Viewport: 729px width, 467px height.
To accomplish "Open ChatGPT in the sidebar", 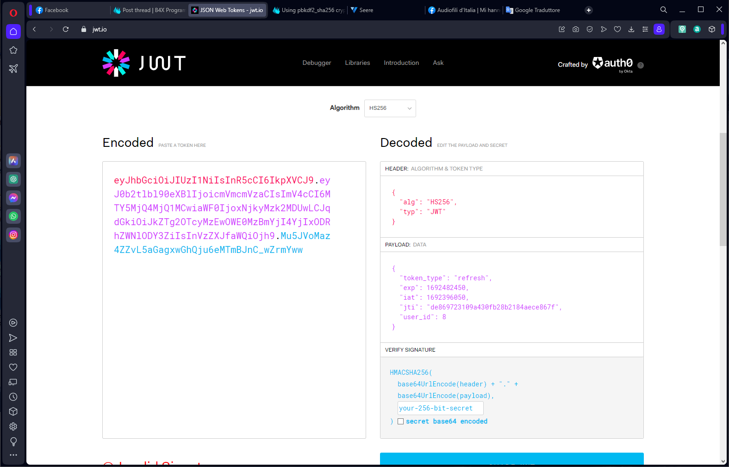I will point(13,179).
